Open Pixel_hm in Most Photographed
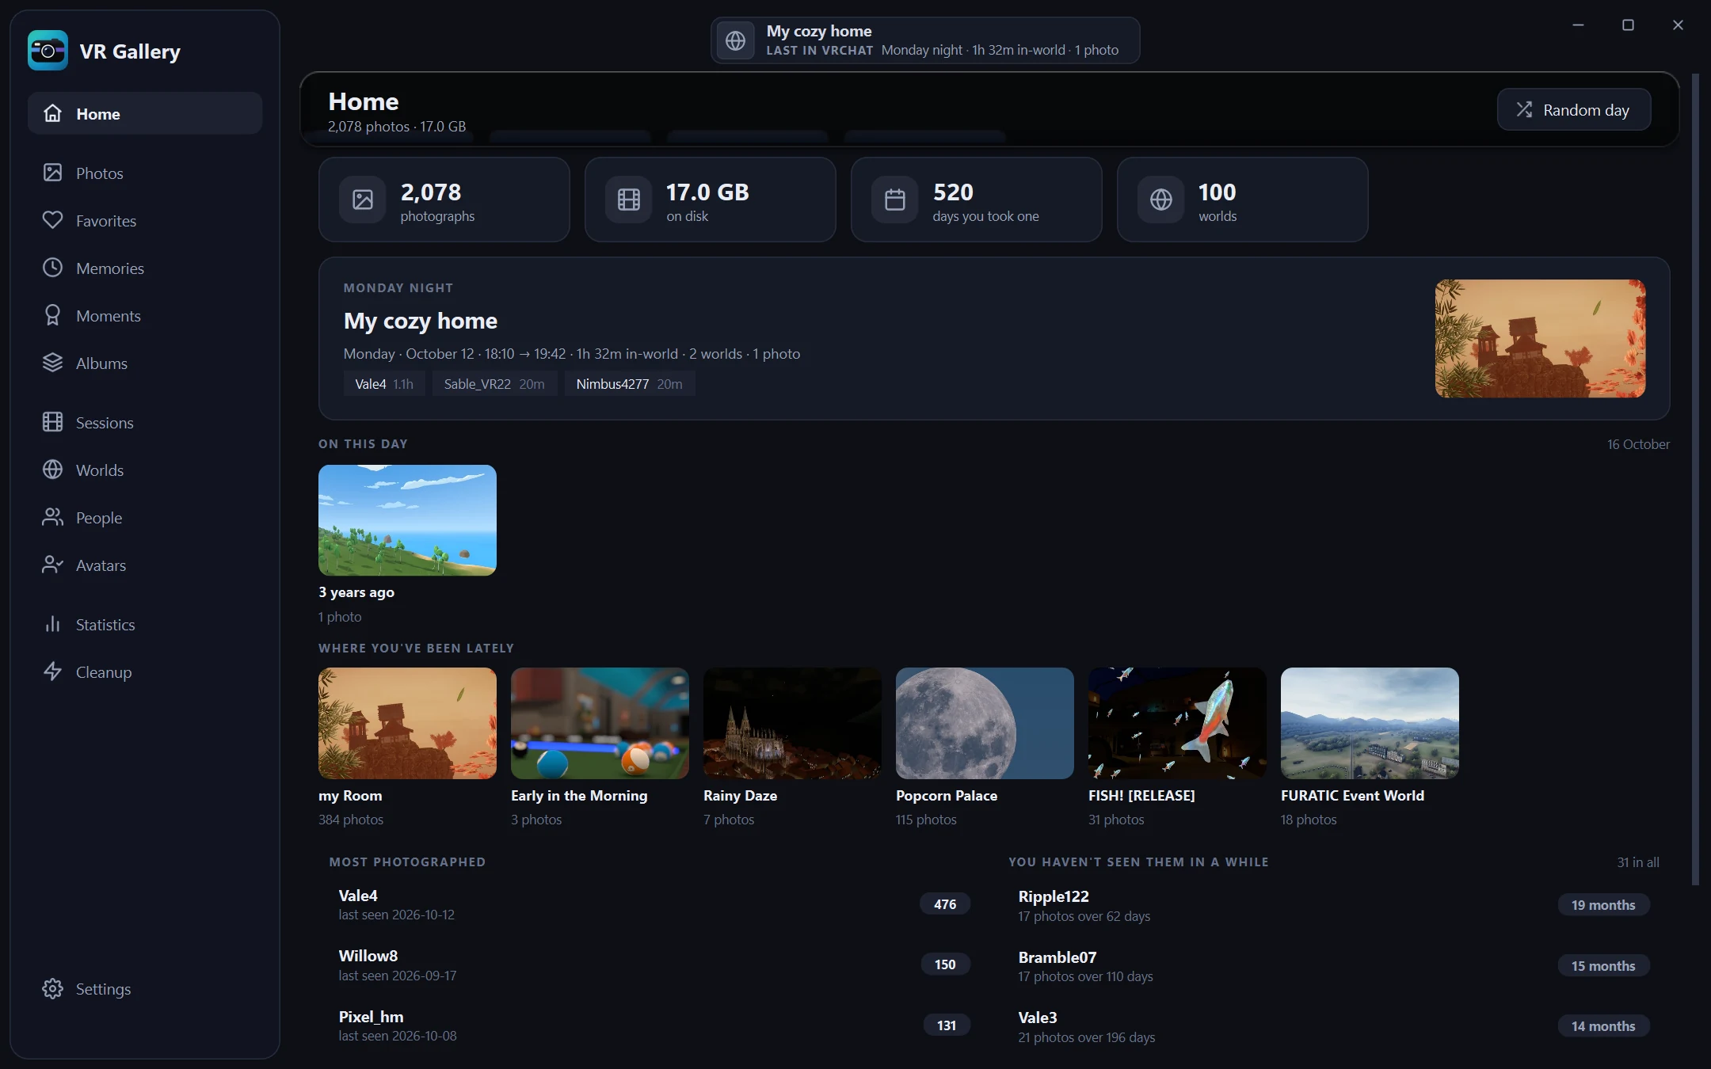The height and width of the screenshot is (1069, 1711). (x=654, y=1025)
